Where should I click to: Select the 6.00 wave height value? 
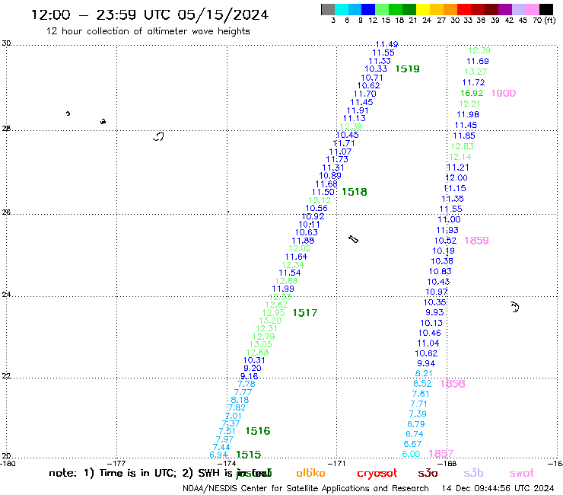[411, 454]
